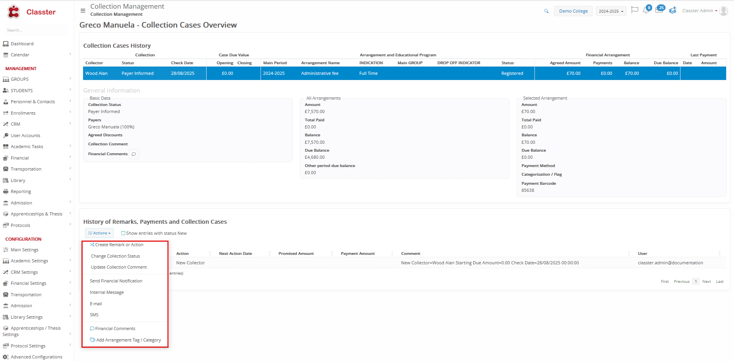Screen dimensions: 734x362
Task: Open the flag icon in top bar
Action: point(634,10)
